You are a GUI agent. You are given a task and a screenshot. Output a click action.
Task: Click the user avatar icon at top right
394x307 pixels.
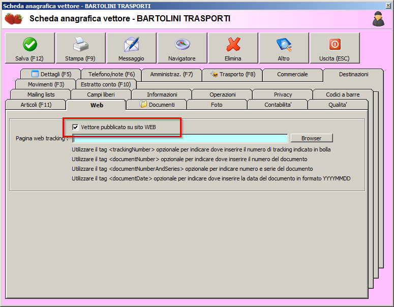[378, 19]
